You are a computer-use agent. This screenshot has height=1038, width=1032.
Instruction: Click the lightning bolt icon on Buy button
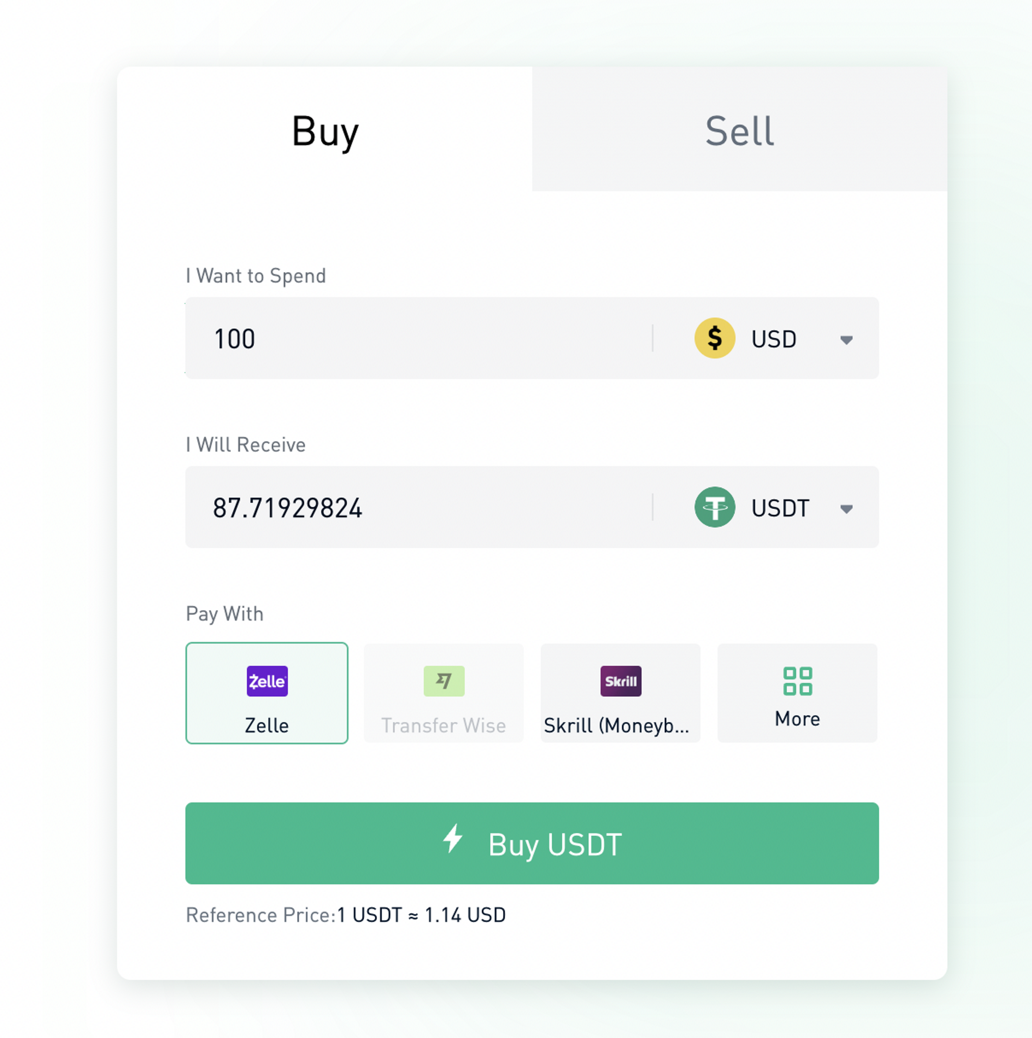click(453, 838)
